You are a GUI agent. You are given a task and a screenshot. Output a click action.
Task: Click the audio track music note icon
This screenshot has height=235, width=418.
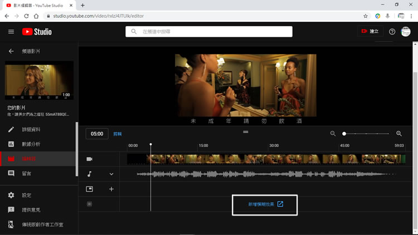[x=89, y=174]
